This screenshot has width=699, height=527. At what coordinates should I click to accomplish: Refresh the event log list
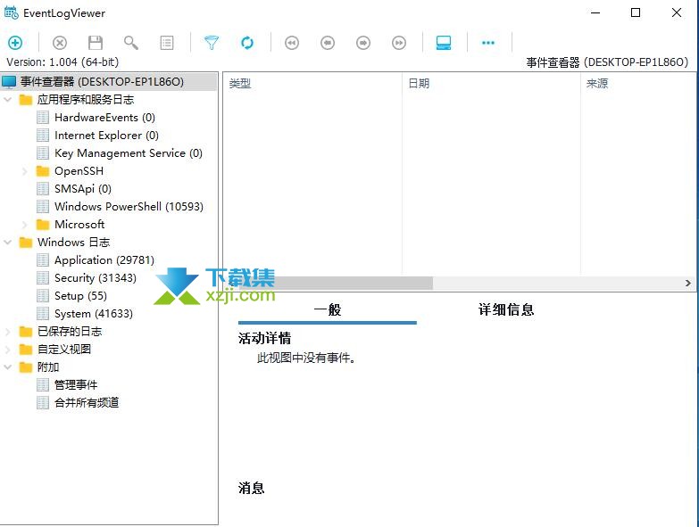(247, 43)
